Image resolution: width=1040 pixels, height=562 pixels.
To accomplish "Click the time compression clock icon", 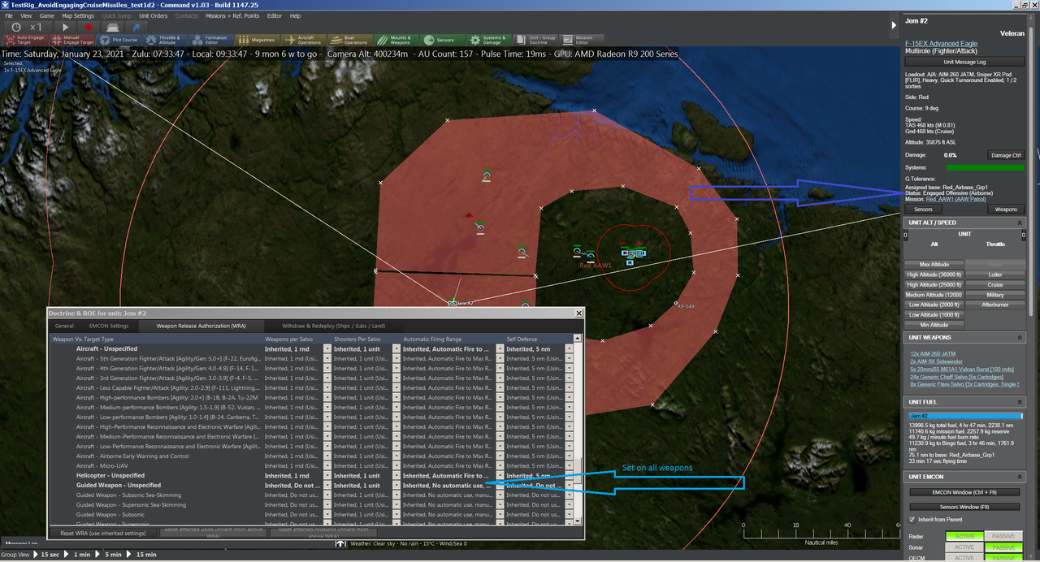I will [16, 27].
